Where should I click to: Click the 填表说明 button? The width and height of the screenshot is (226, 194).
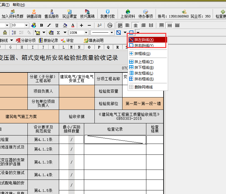pyautogui.click(x=94, y=40)
